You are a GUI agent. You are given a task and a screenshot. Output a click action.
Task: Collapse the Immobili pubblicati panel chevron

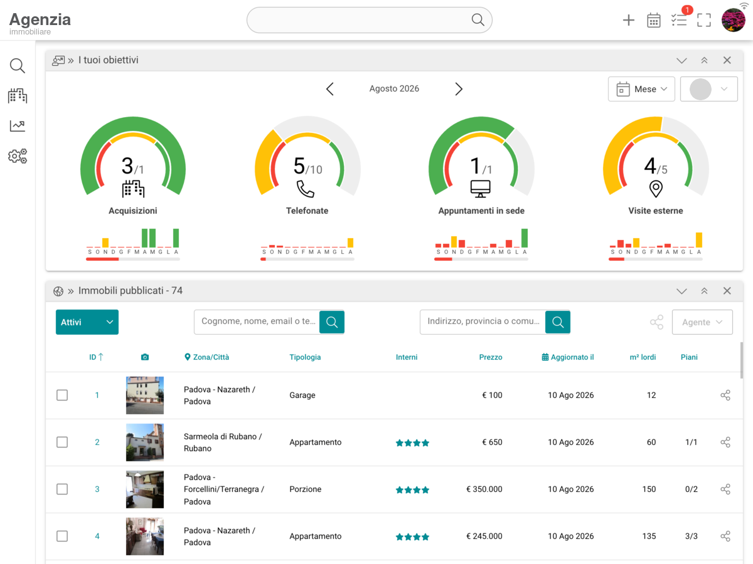tap(681, 291)
